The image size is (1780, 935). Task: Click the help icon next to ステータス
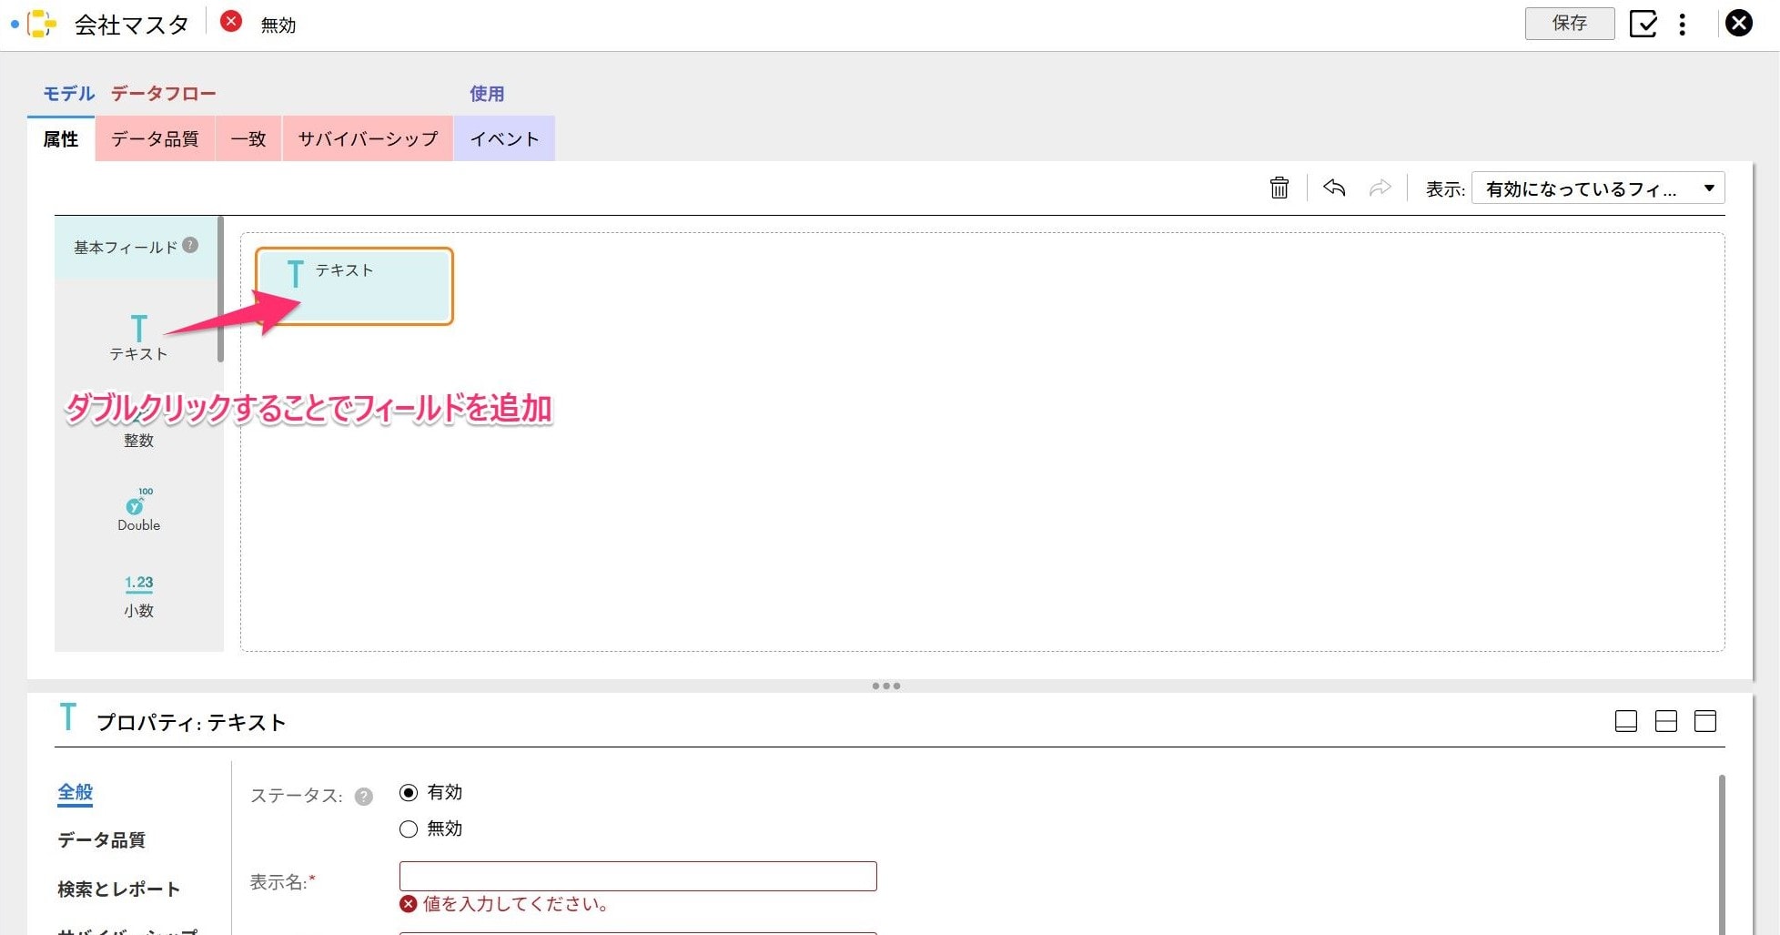(x=364, y=797)
